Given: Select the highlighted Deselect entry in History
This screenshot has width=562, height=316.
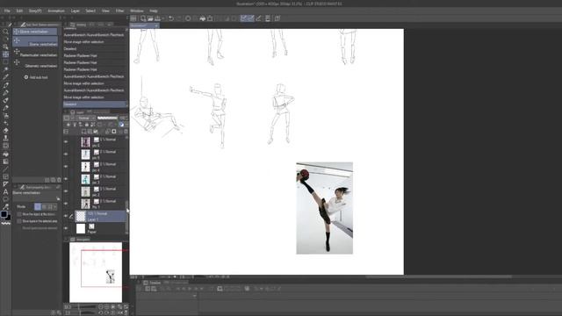Looking at the screenshot, I should click(96, 104).
